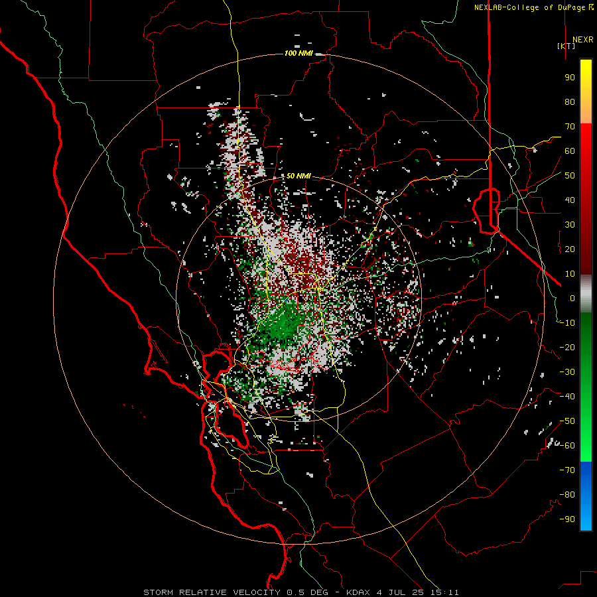Screen dimensions: 597x597
Task: Click the -90 scale label
Action: click(x=567, y=519)
